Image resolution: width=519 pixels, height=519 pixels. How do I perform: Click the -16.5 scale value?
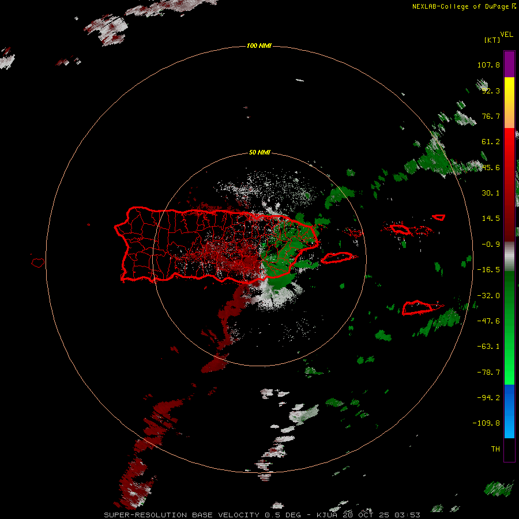pyautogui.click(x=488, y=270)
